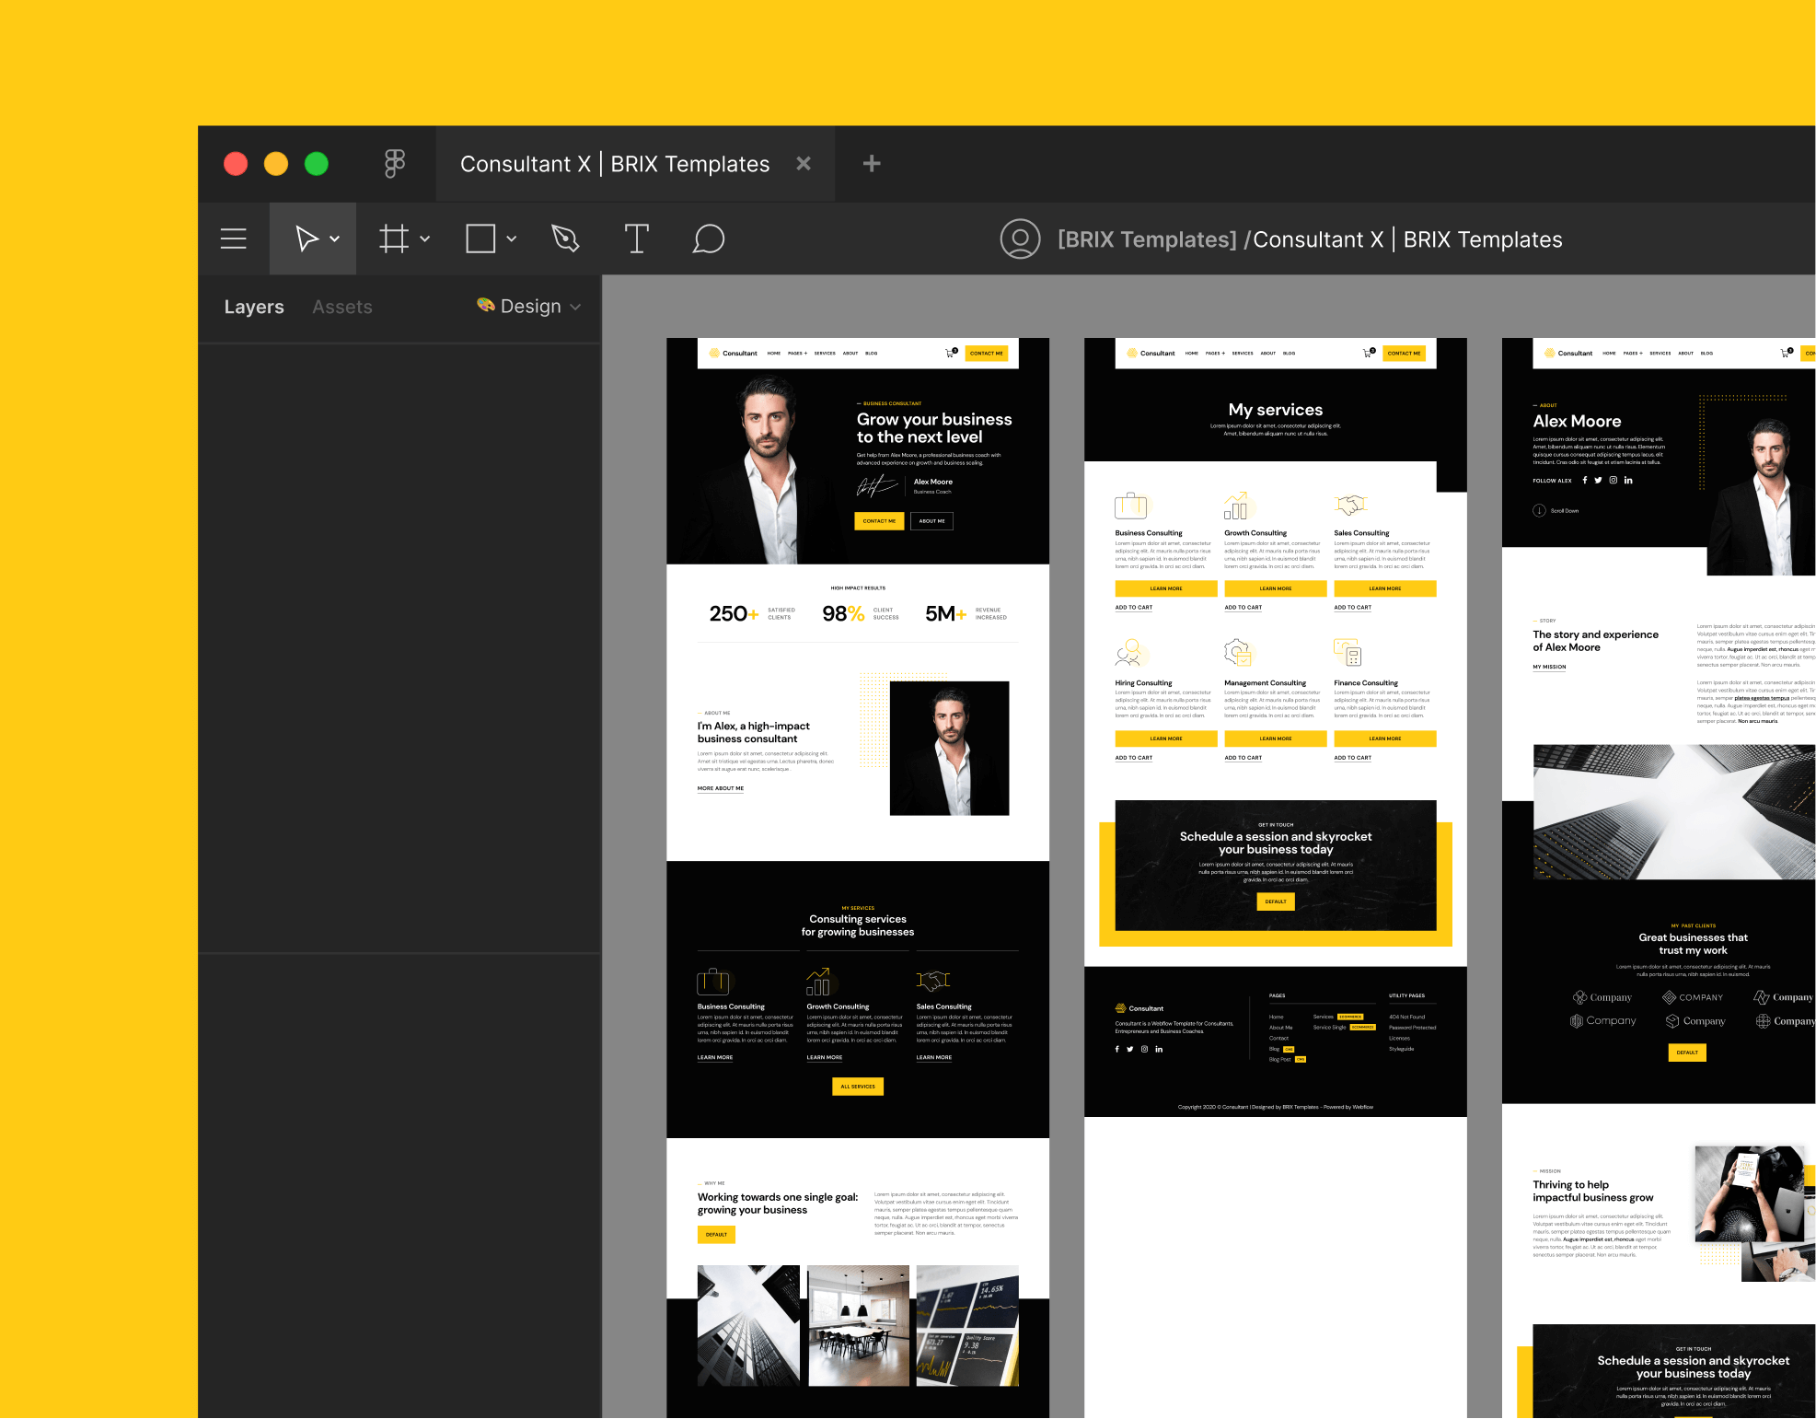Click Instagram icon in services page footer
Viewport: 1816px width, 1419px height.
1144,1049
